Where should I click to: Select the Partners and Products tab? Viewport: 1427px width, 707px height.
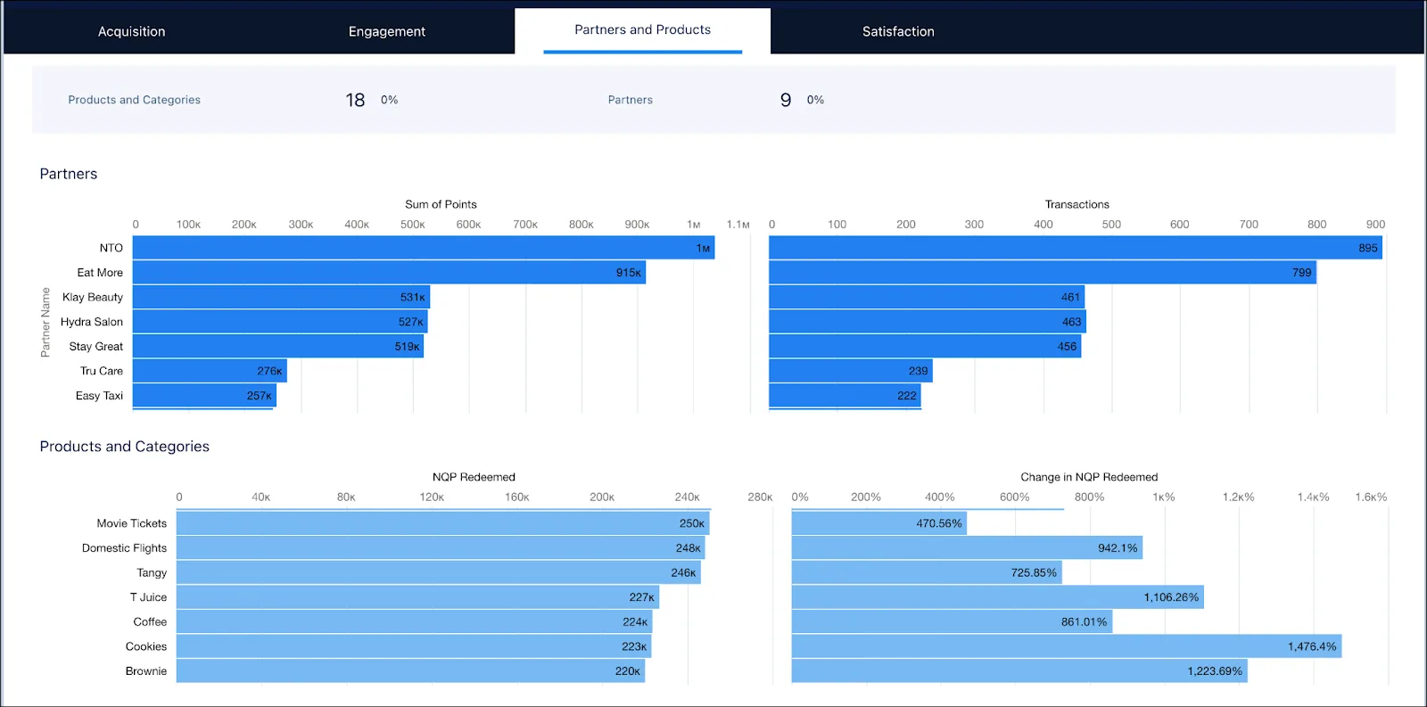coord(642,30)
